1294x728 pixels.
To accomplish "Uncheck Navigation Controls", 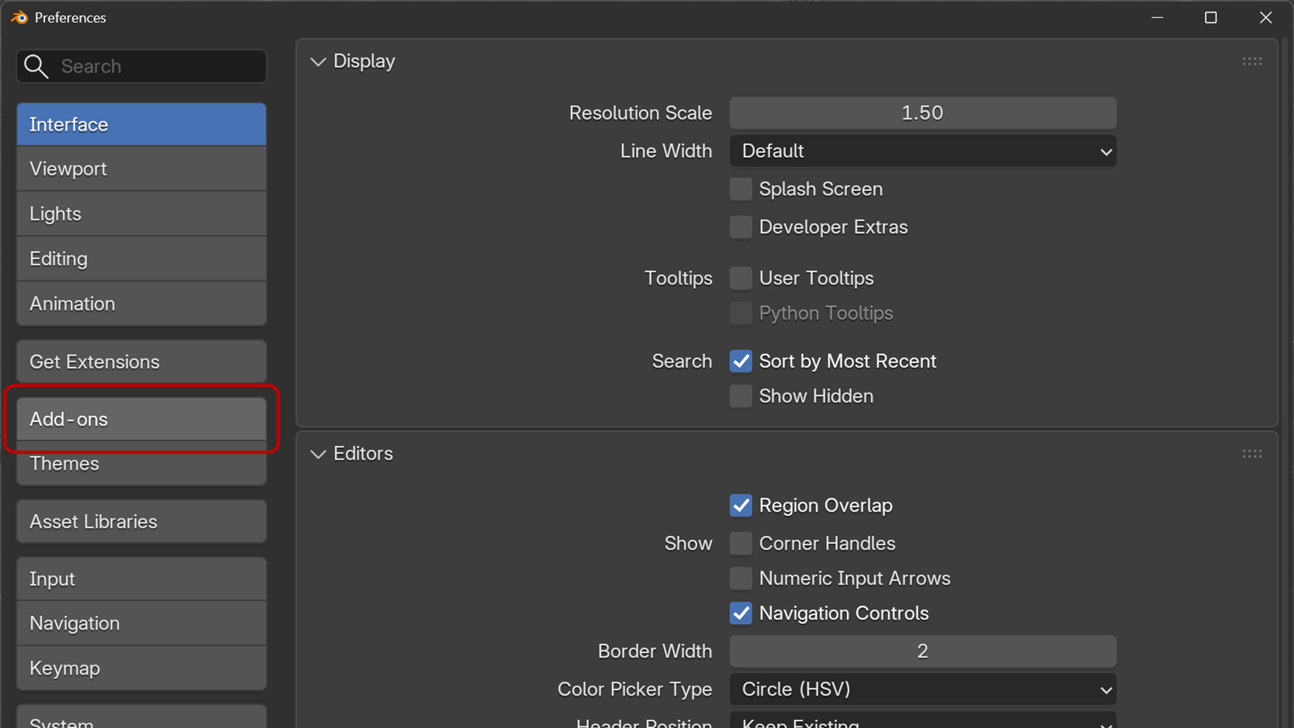I will [x=741, y=613].
